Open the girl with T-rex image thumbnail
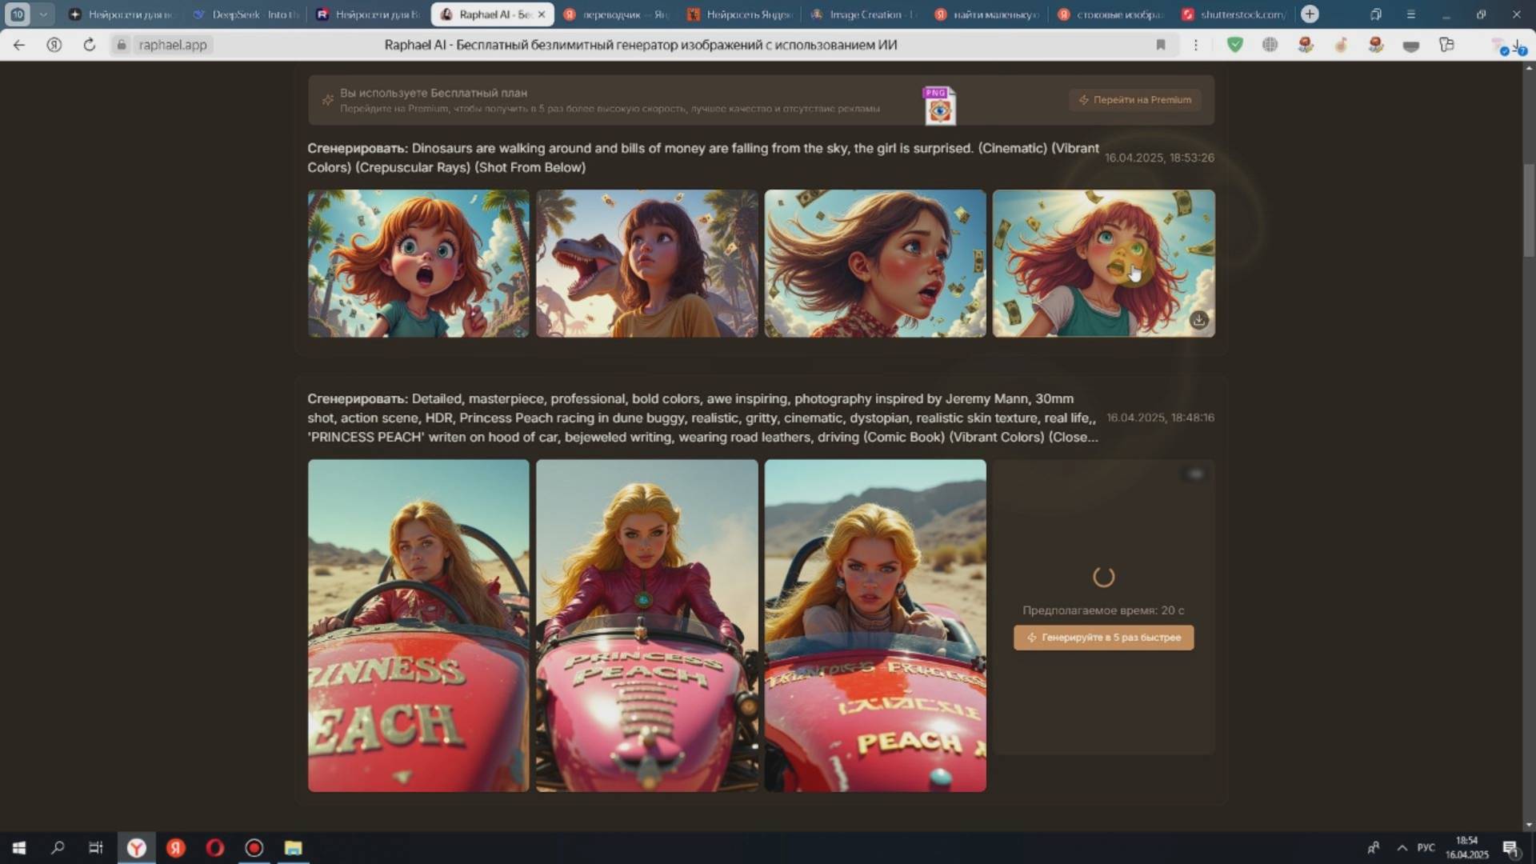The image size is (1536, 864). [646, 263]
